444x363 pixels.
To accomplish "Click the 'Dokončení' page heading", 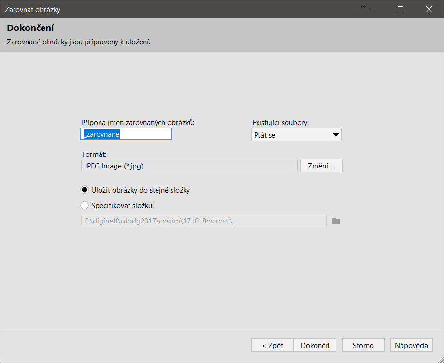I will point(30,28).
